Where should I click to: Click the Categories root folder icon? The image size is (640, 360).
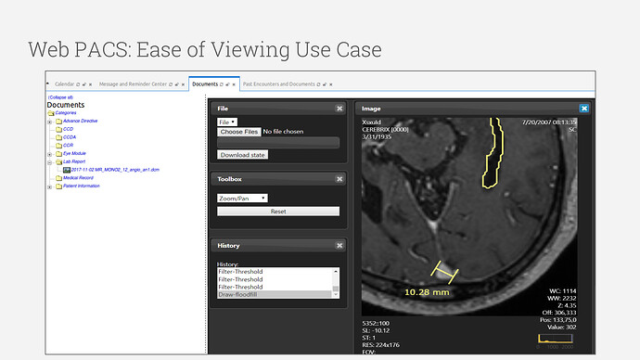[x=51, y=113]
